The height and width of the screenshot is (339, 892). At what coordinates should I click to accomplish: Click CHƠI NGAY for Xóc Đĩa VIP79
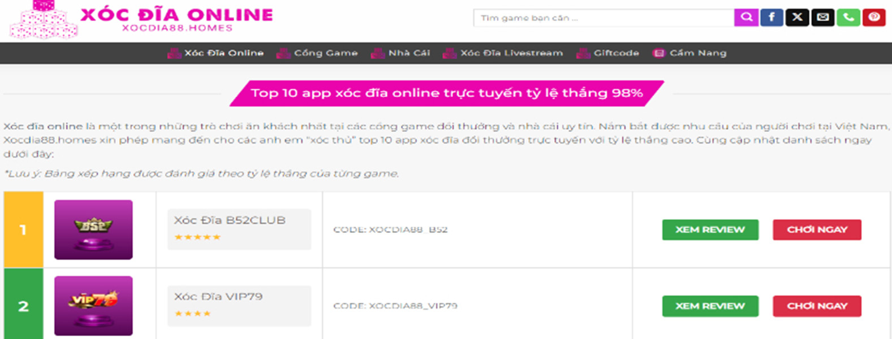(817, 306)
